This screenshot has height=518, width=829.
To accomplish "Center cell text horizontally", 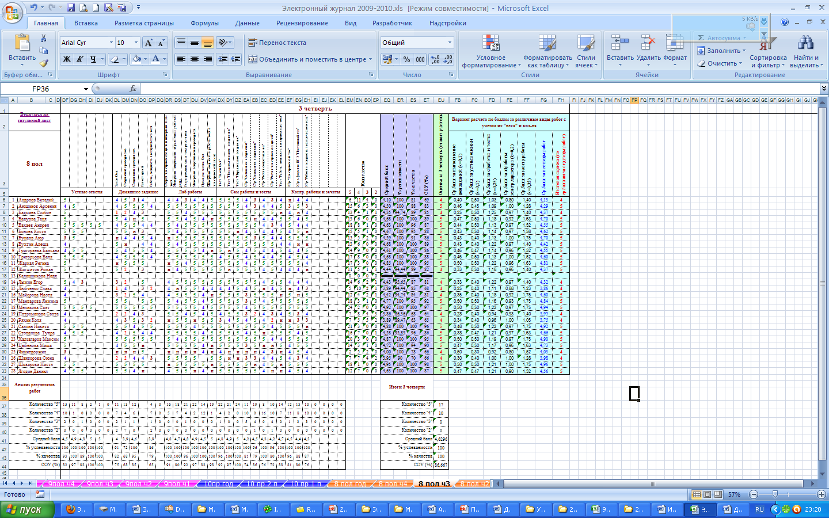I will 195,59.
